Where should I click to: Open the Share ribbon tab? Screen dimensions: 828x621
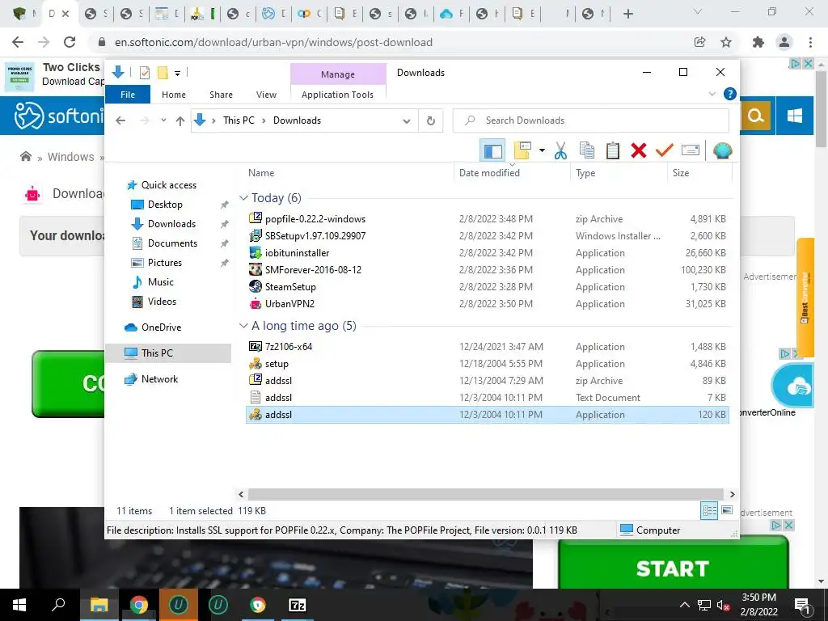(221, 95)
